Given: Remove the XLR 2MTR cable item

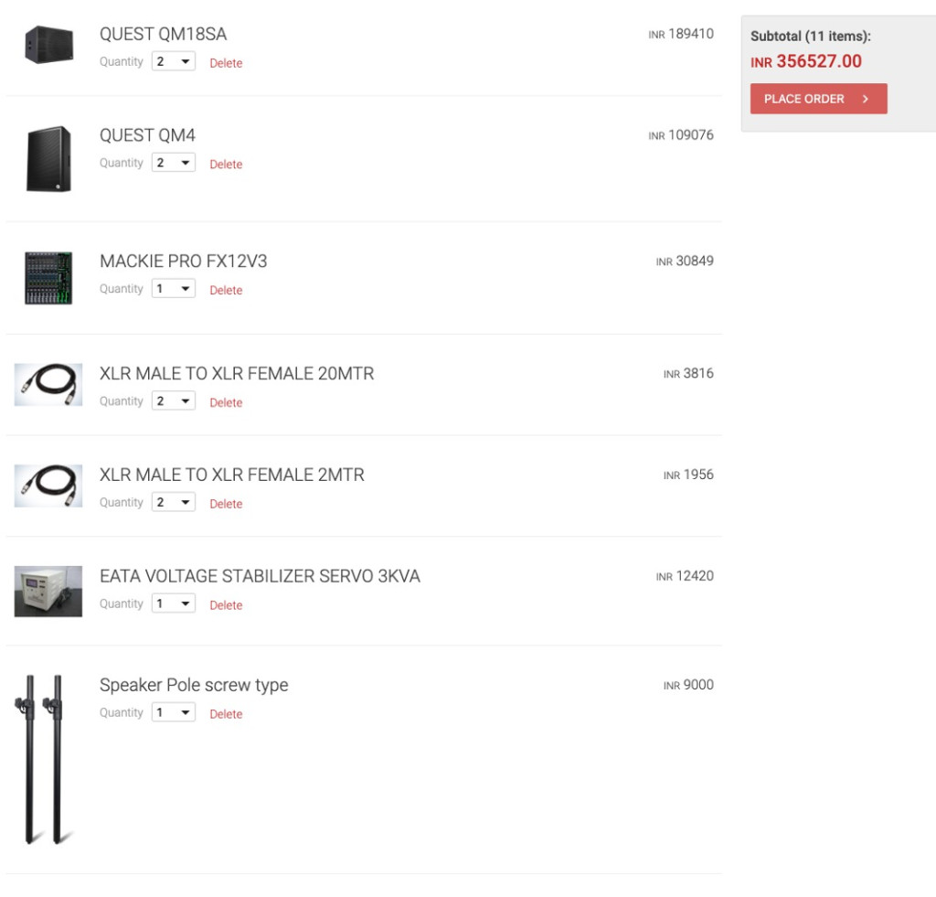Looking at the screenshot, I should (226, 504).
